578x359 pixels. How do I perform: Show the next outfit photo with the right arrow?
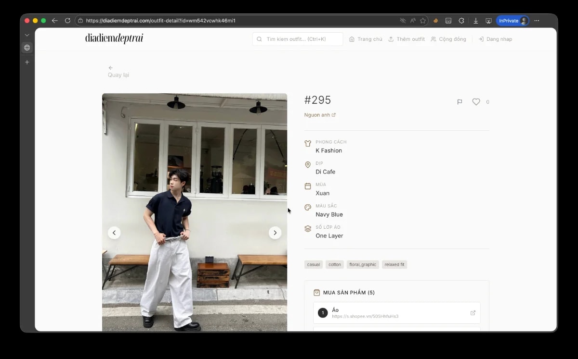275,233
